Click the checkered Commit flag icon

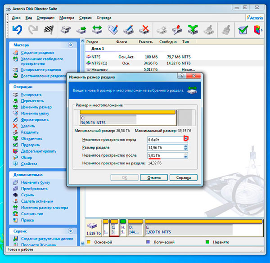[48, 30]
